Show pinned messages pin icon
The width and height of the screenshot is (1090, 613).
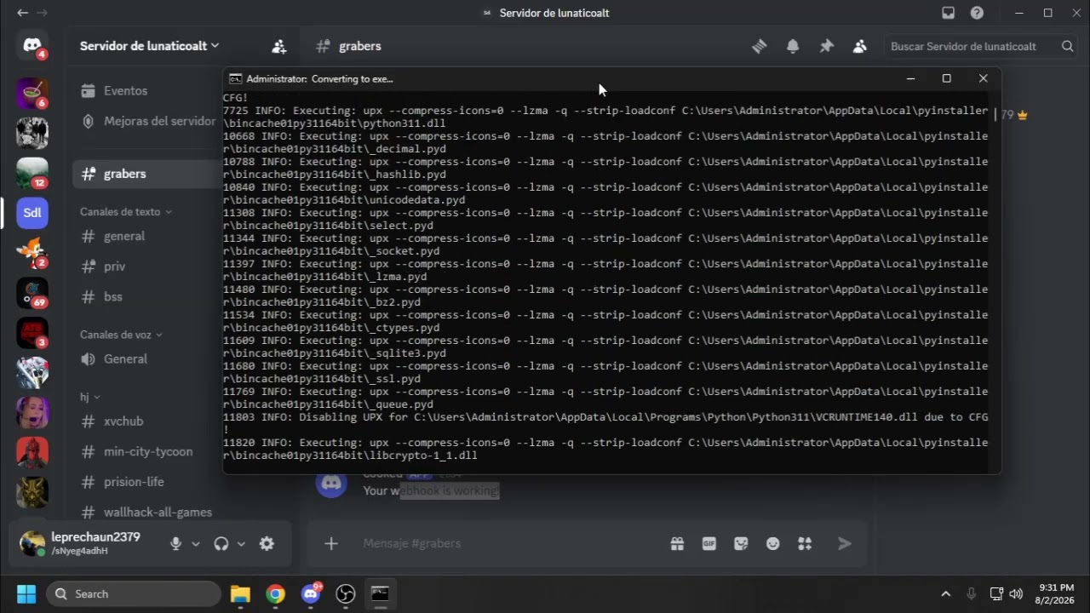point(826,46)
